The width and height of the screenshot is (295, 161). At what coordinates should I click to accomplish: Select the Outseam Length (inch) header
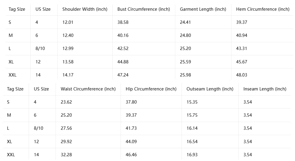pyautogui.click(x=210, y=89)
